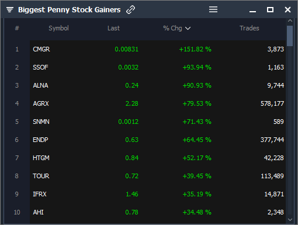Open the filter icon beside the title
The height and width of the screenshot is (225, 298).
click(x=10, y=9)
